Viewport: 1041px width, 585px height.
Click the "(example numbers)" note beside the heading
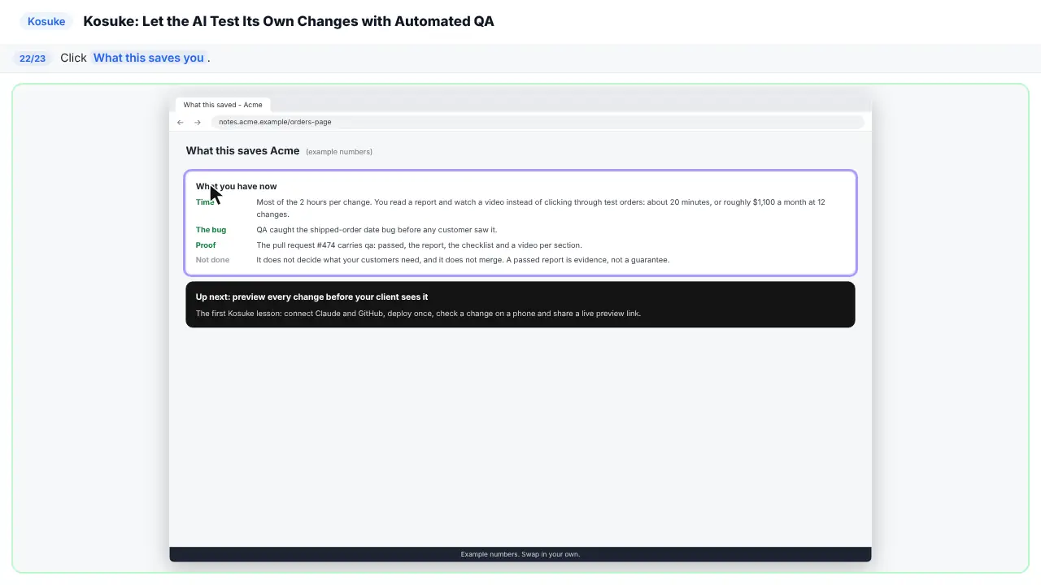click(x=339, y=152)
